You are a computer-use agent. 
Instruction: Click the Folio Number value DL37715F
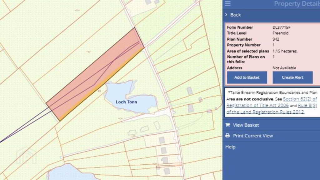282,27
